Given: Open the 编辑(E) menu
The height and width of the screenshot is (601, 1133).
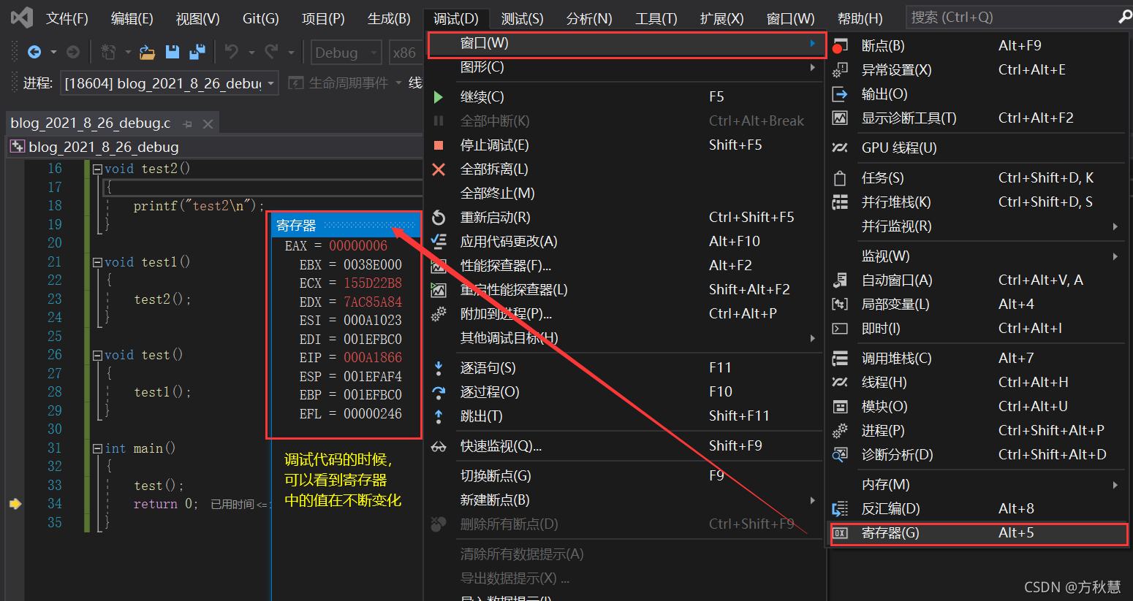Looking at the screenshot, I should [132, 18].
